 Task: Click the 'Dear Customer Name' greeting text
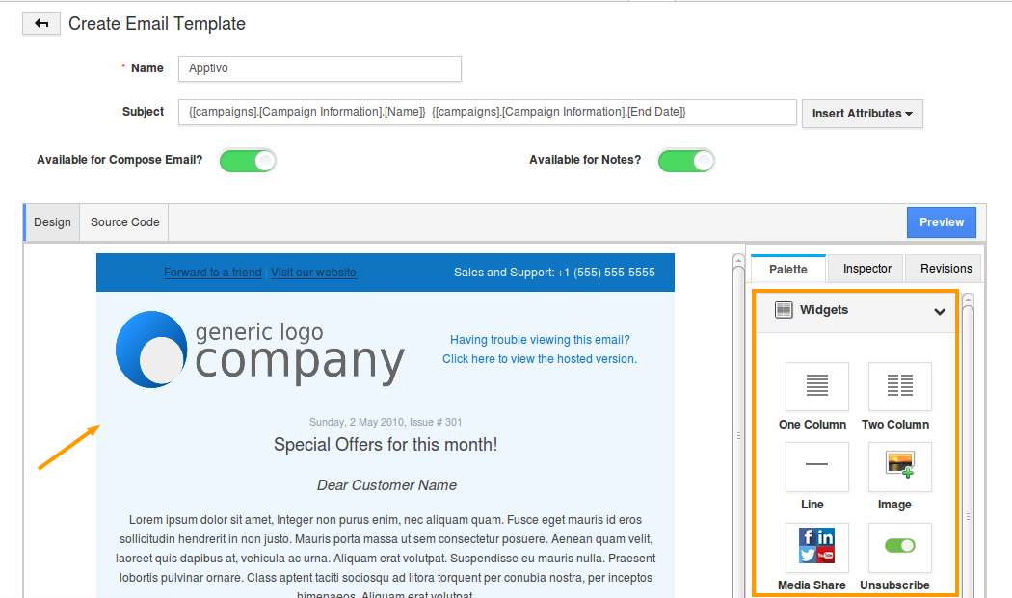tap(386, 485)
